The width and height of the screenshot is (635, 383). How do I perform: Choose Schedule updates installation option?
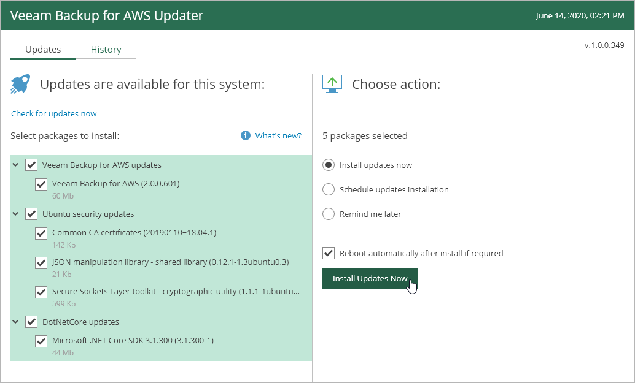(x=329, y=189)
